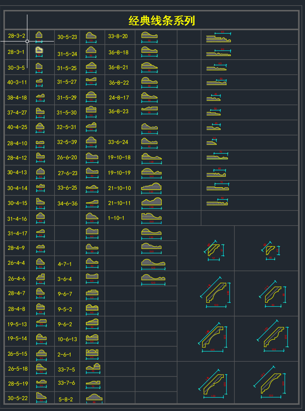Image resolution: width=305 pixels, height=411 pixels.
Task: Select the 31-4-16 text label
Action: click(x=17, y=219)
